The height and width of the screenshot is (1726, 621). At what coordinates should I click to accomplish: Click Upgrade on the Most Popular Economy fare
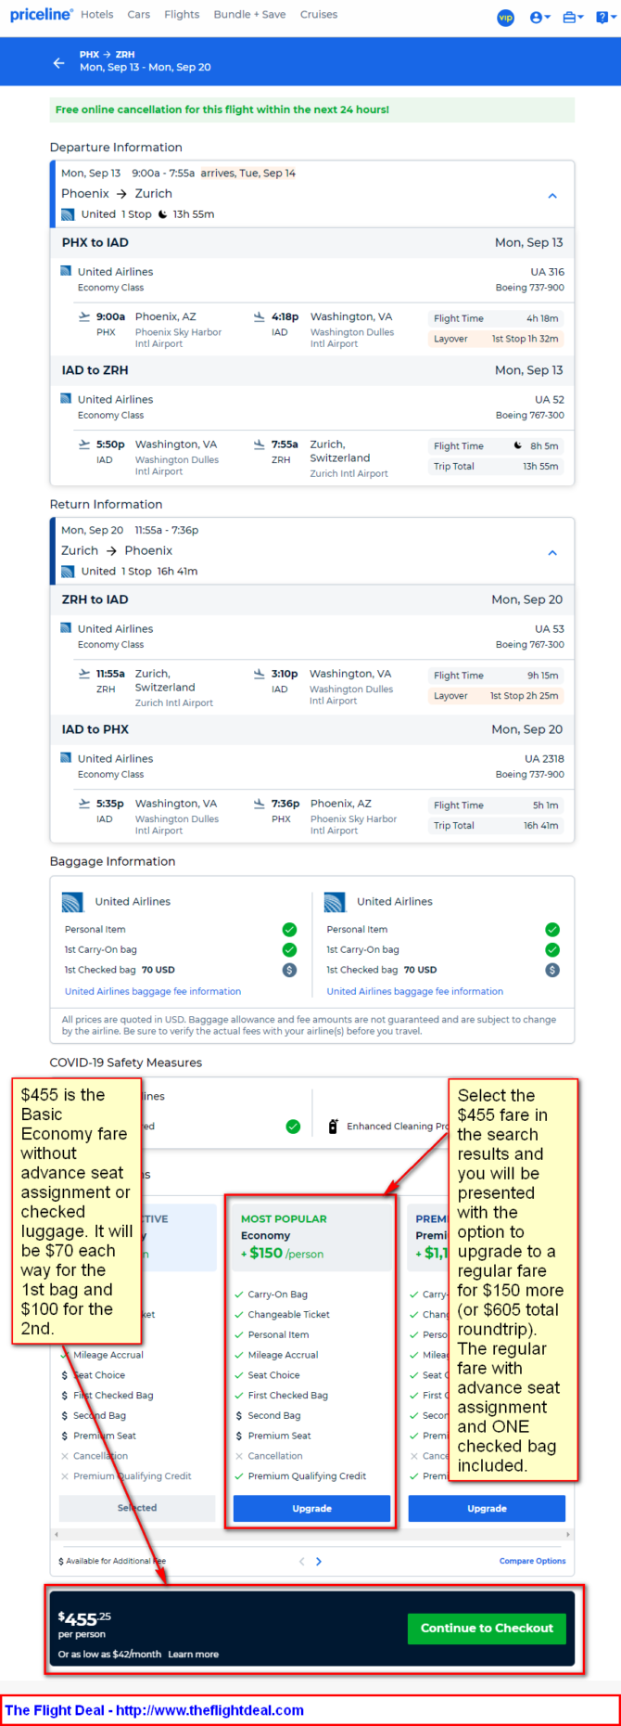[x=311, y=1509]
